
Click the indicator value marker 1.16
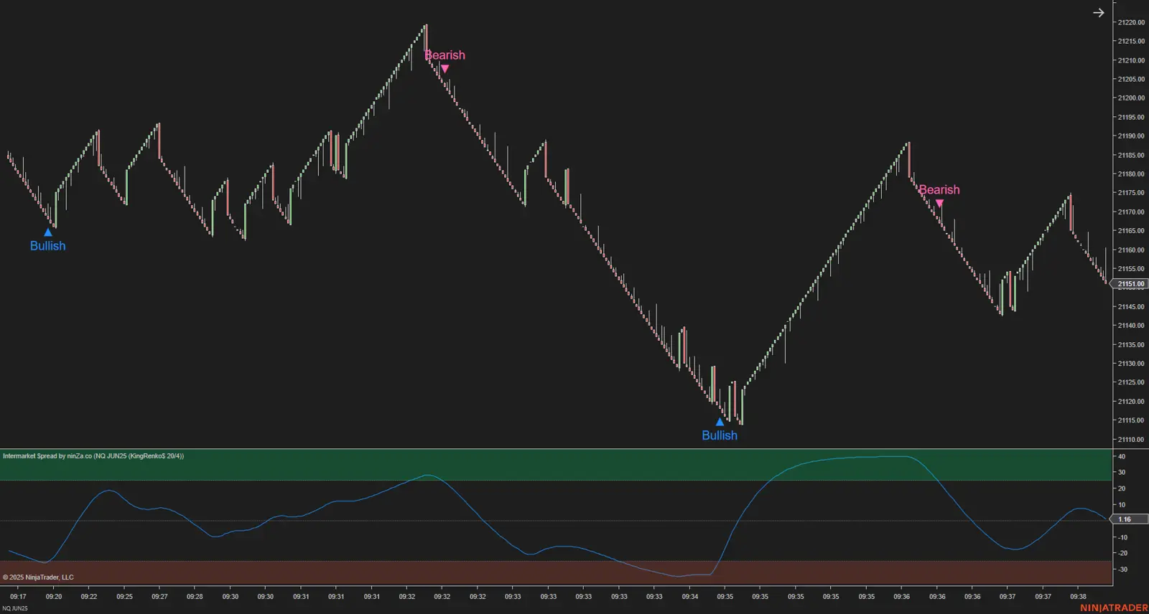click(x=1130, y=519)
